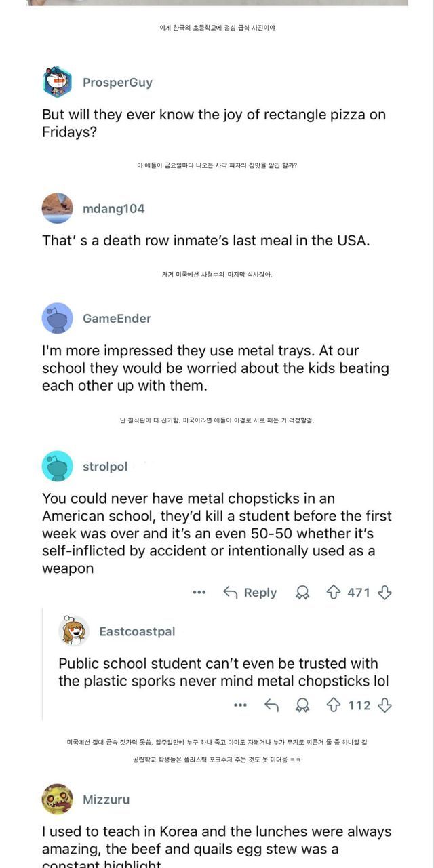
Task: Click Mizzuru's zombie avatar
Action: coord(58,799)
